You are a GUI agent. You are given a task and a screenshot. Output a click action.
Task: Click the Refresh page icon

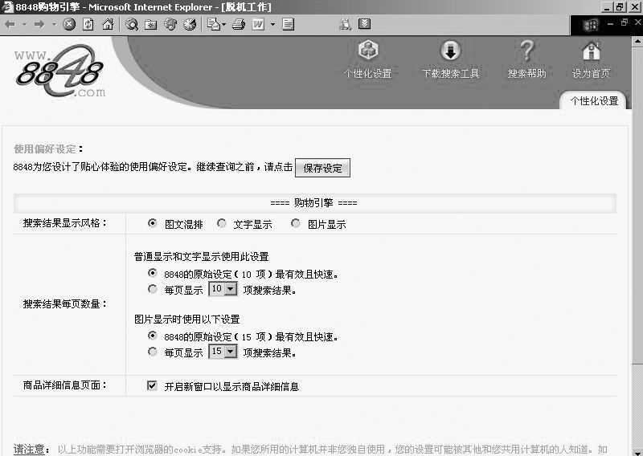point(88,24)
